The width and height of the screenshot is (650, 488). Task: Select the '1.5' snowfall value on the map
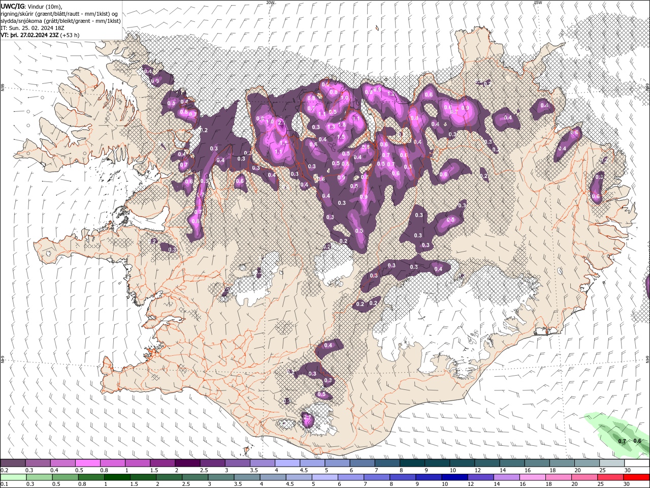point(341,137)
